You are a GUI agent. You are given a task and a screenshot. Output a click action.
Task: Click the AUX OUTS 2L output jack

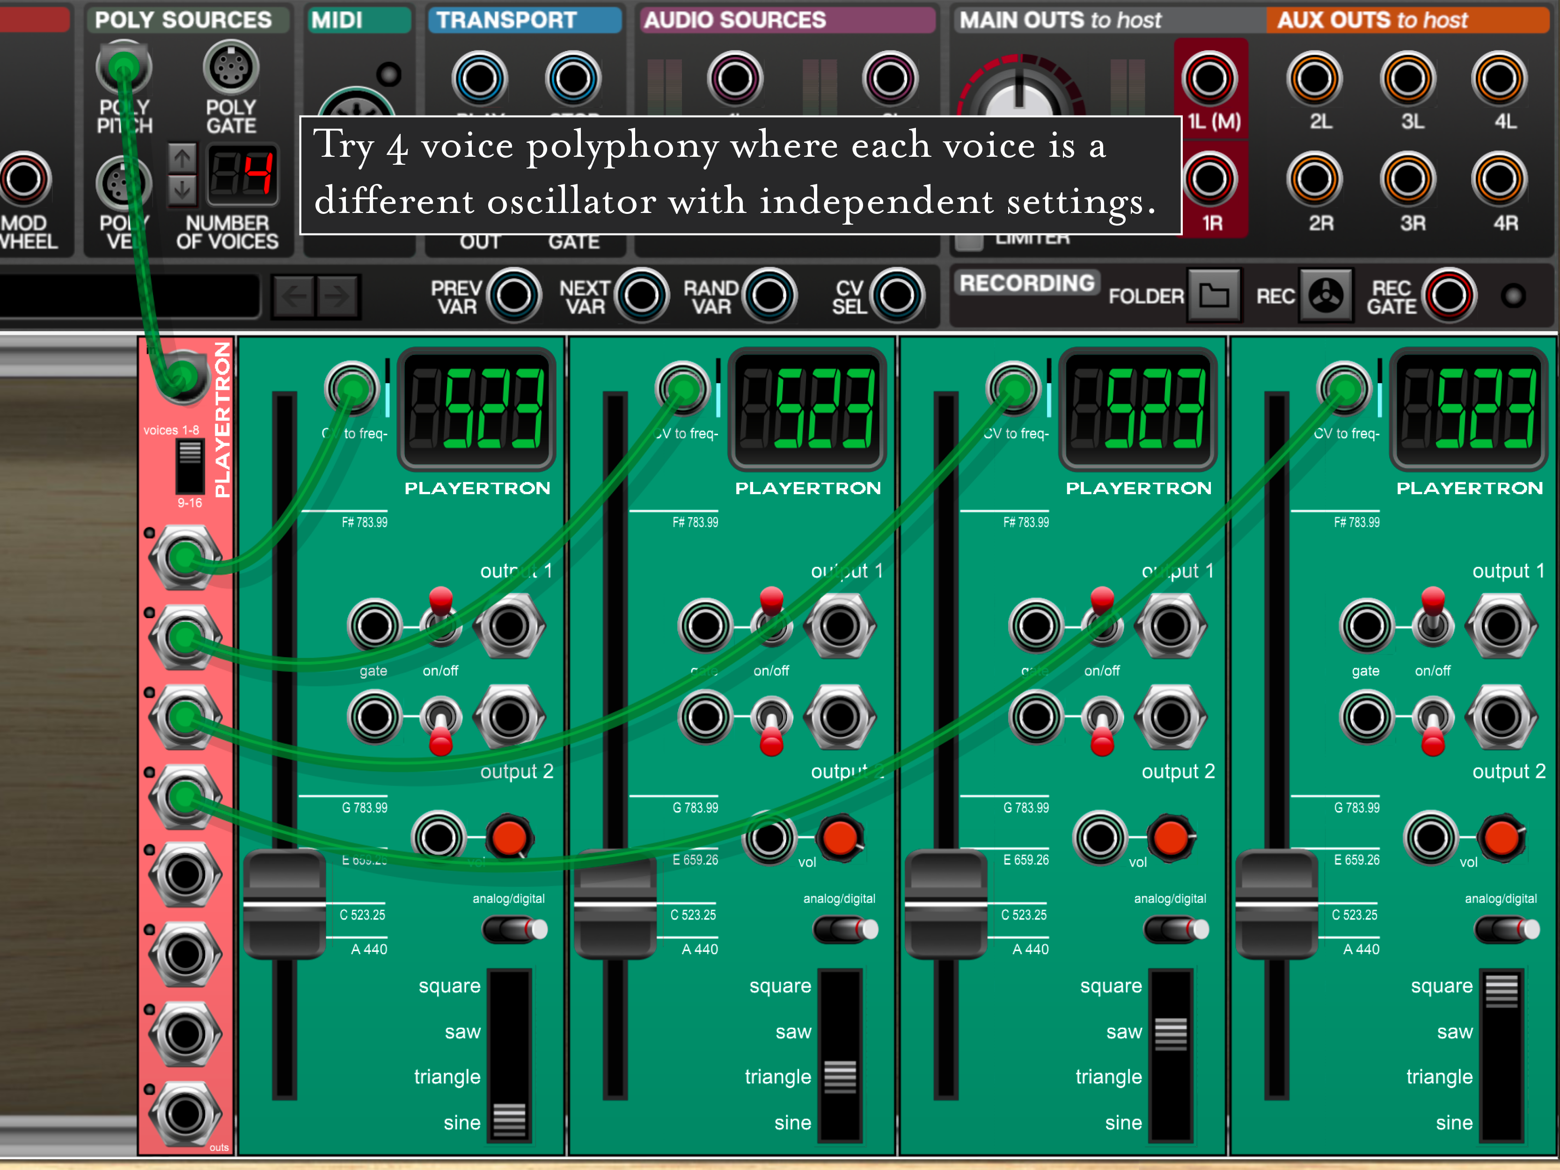click(x=1314, y=78)
